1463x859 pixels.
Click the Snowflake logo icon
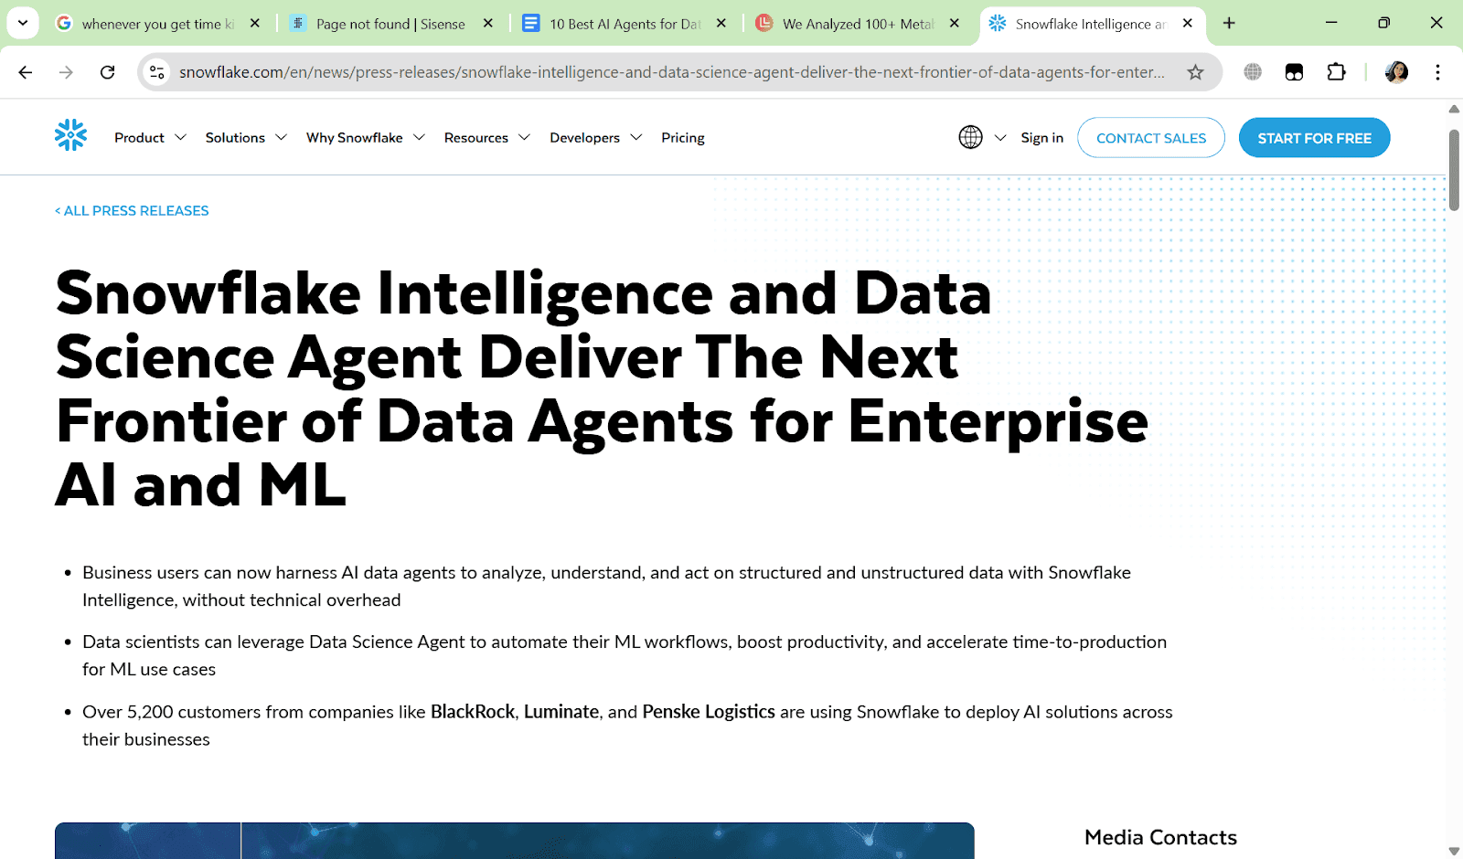click(70, 135)
